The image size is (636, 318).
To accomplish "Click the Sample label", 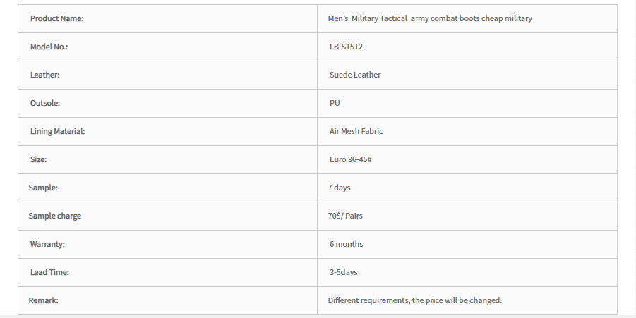I will [x=43, y=188].
